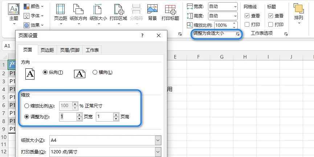
Task: Open the 调整为合适大小 dialog launcher
Action: click(238, 34)
